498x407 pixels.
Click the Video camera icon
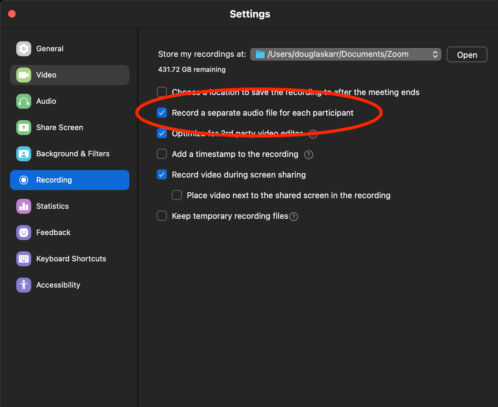click(24, 75)
